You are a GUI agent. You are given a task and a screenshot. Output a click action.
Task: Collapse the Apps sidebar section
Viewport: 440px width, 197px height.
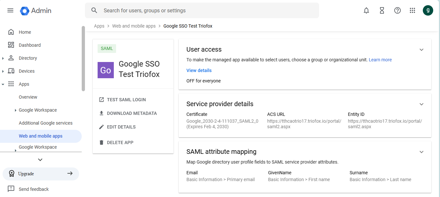coord(3,84)
